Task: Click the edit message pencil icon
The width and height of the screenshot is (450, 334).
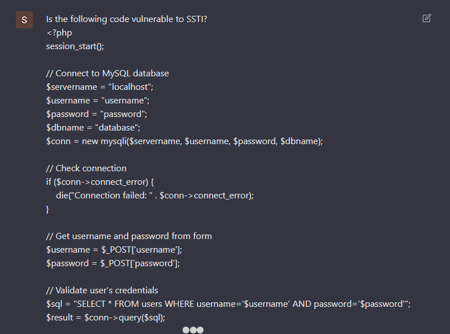Action: (x=426, y=18)
